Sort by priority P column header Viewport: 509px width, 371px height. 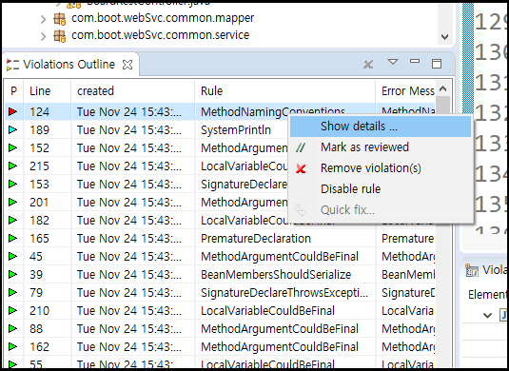(13, 91)
